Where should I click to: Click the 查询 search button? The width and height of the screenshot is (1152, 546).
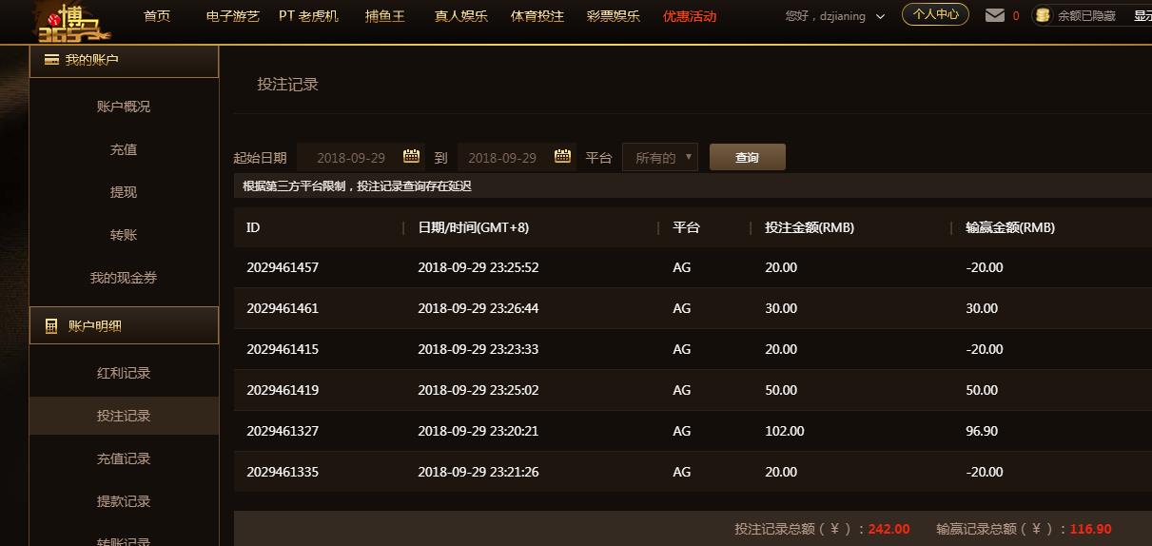(x=747, y=158)
